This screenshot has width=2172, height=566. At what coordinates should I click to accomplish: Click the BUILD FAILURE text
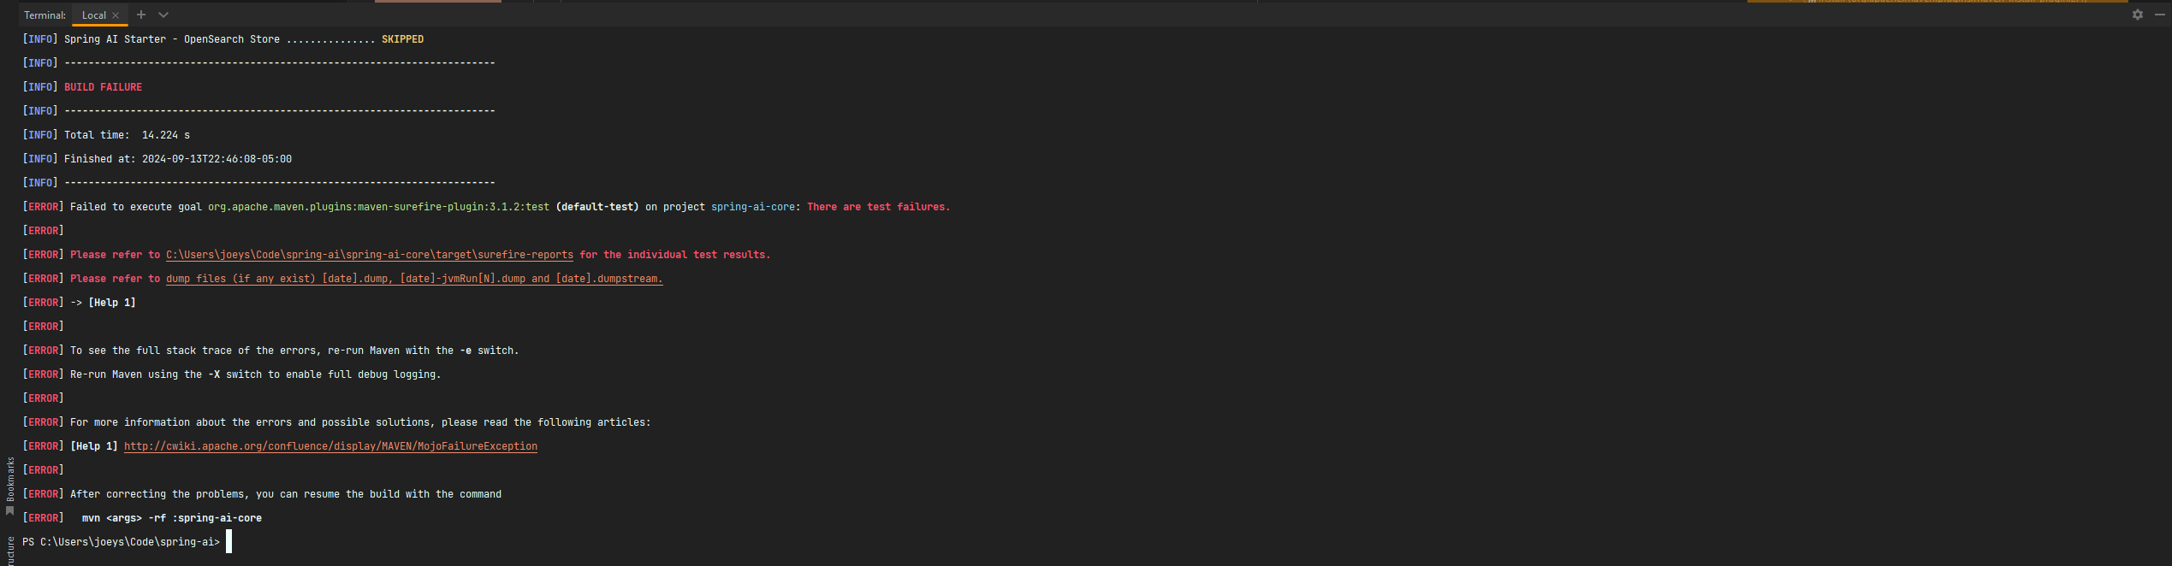click(x=103, y=87)
